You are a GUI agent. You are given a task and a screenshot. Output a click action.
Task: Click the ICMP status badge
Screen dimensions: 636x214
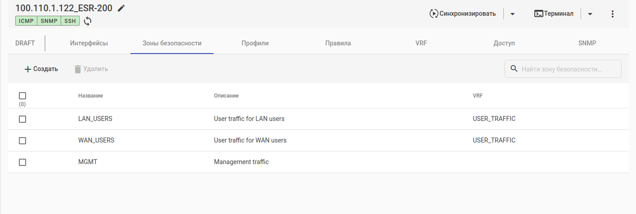pyautogui.click(x=26, y=21)
